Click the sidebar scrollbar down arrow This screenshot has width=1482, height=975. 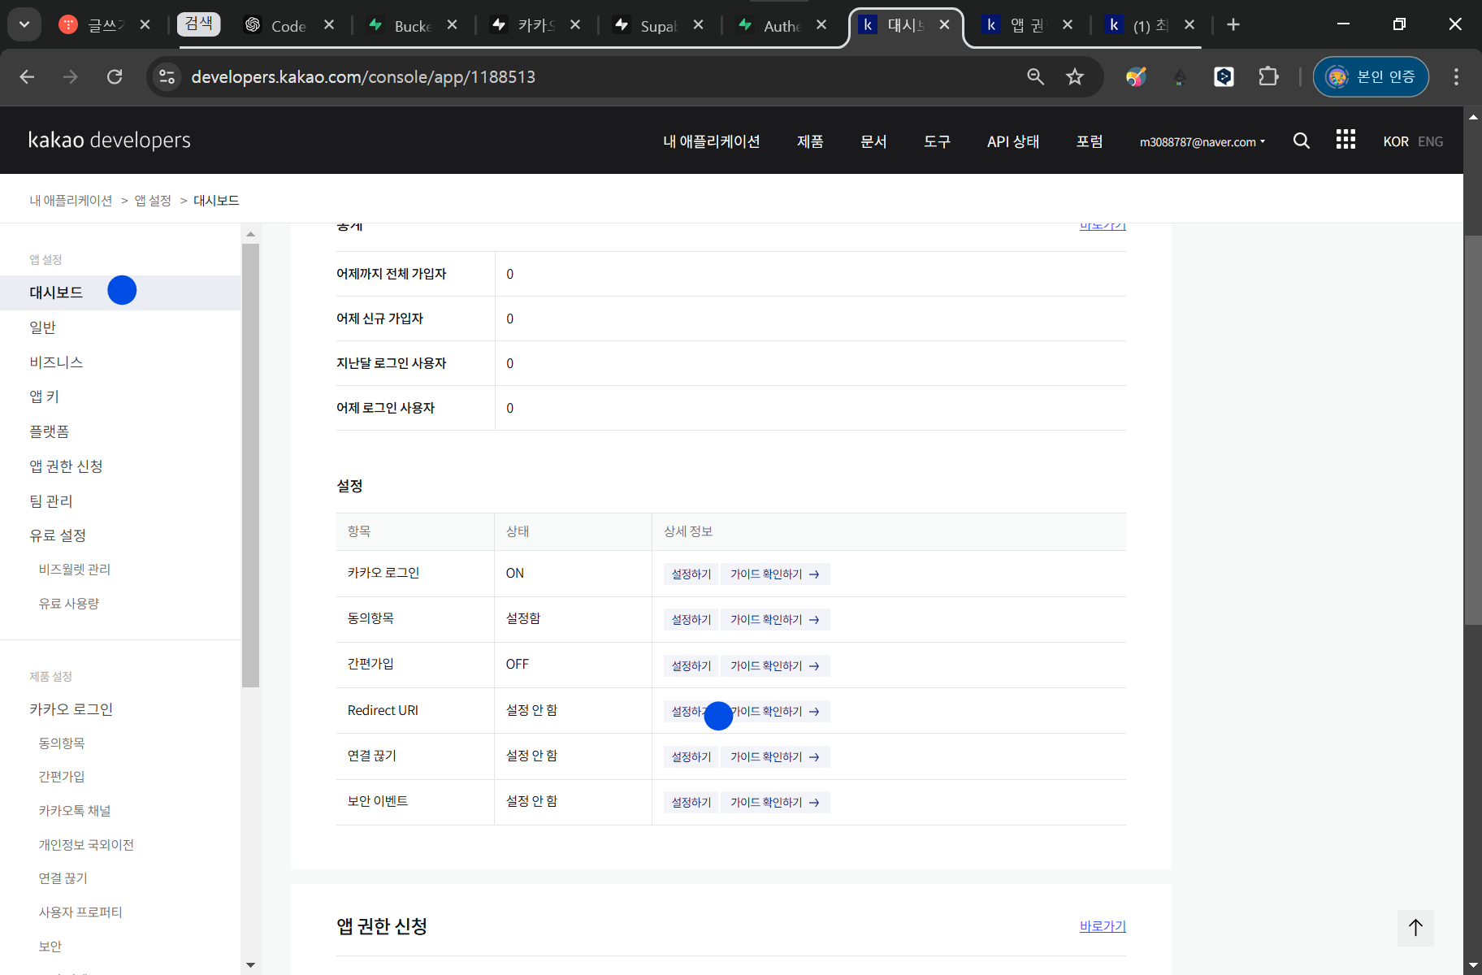pos(250,965)
